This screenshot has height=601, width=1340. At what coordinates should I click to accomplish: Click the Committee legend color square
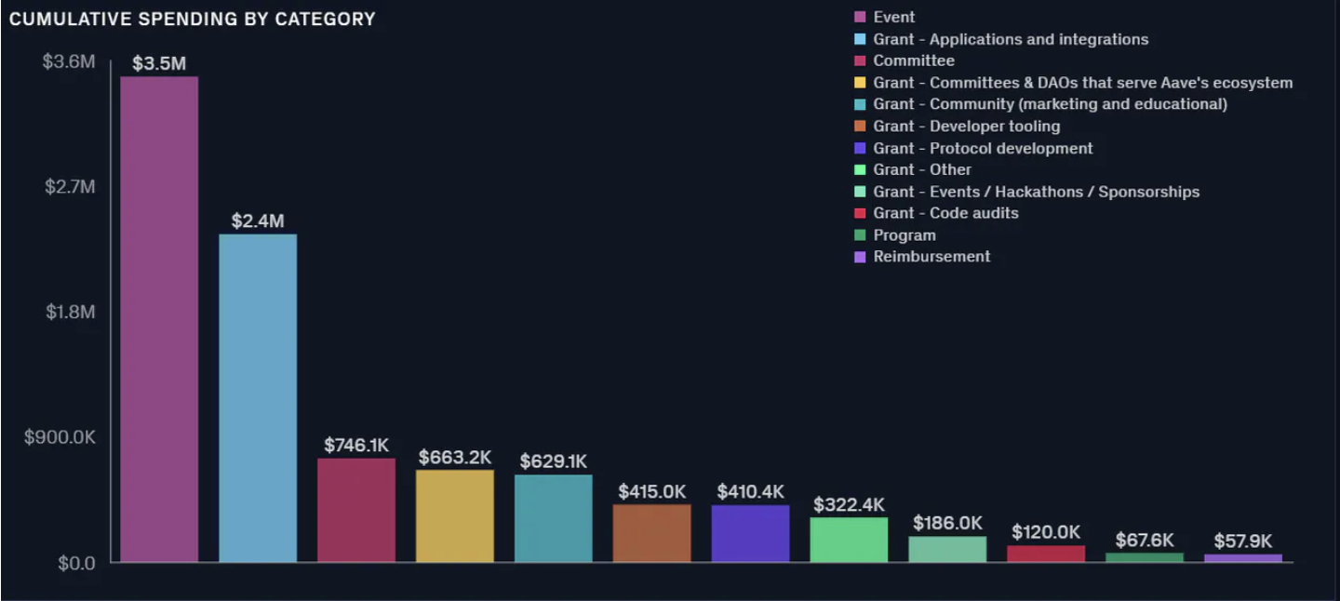[860, 60]
